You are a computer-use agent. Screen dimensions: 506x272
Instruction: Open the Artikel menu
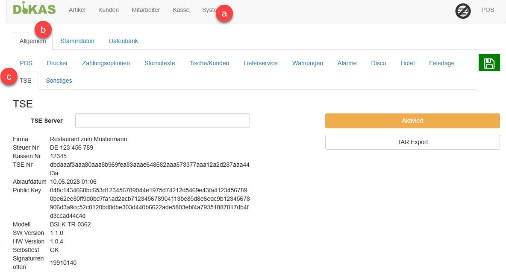pos(77,10)
